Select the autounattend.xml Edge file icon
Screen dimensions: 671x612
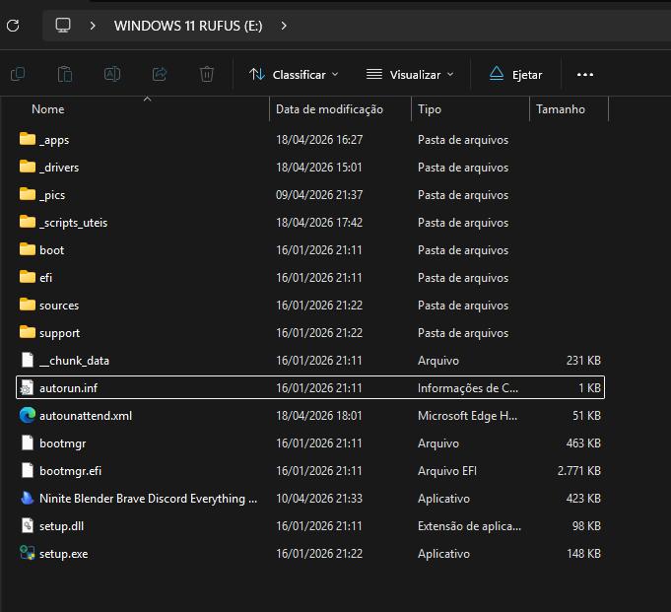[x=28, y=416]
